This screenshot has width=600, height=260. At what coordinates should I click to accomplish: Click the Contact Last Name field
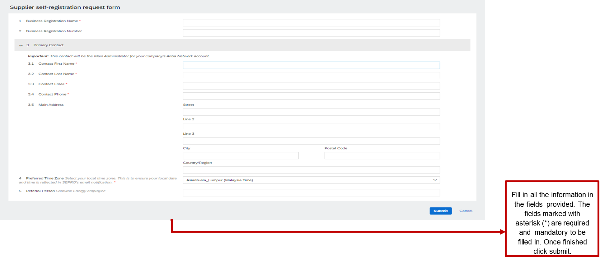311,76
